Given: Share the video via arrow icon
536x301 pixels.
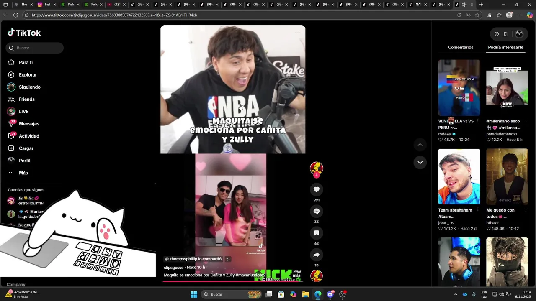Looking at the screenshot, I should 317,255.
